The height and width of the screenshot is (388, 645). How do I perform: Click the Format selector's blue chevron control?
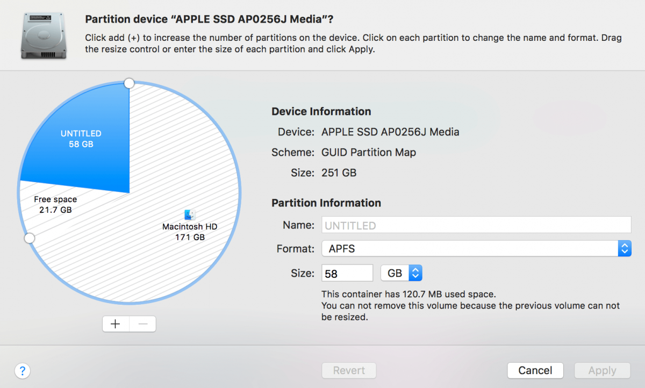[625, 248]
